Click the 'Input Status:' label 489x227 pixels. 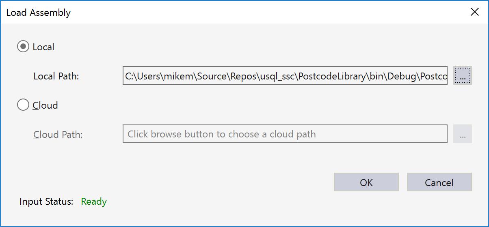click(x=46, y=201)
